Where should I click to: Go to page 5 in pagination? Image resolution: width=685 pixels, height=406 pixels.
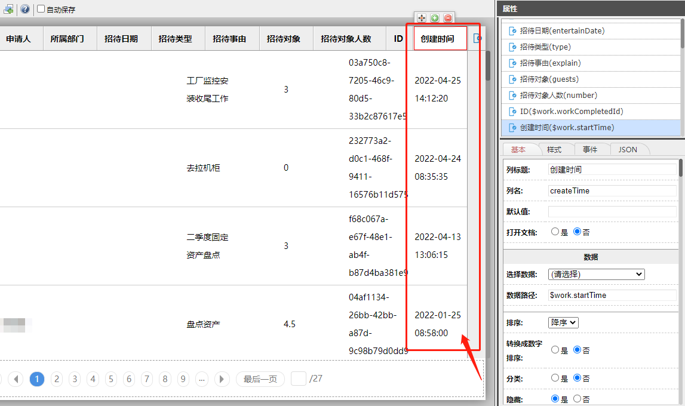pos(111,379)
